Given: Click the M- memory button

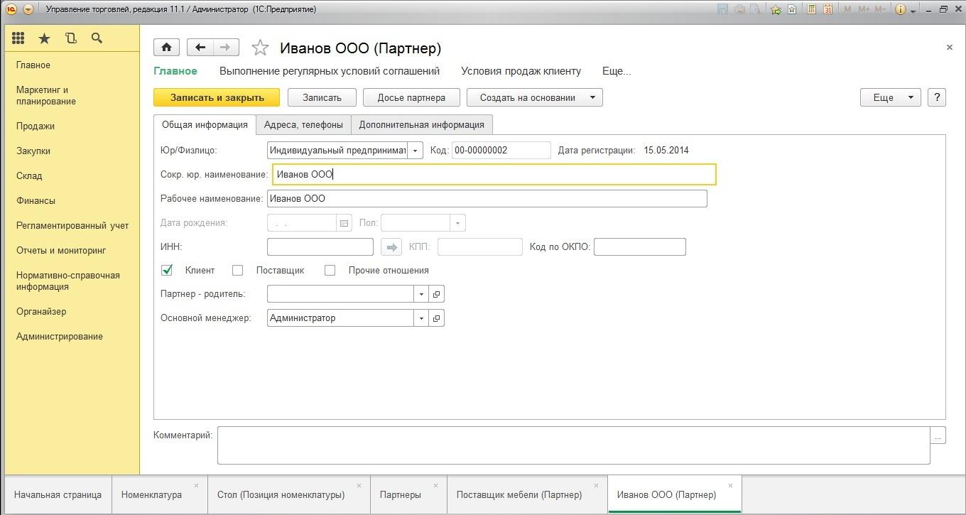Looking at the screenshot, I should pos(881,9).
